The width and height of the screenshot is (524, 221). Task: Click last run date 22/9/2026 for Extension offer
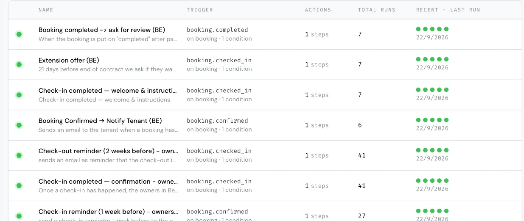pyautogui.click(x=432, y=68)
